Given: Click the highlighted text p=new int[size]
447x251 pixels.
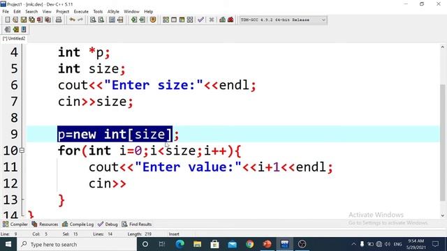Looking at the screenshot, I should pyautogui.click(x=115, y=134).
